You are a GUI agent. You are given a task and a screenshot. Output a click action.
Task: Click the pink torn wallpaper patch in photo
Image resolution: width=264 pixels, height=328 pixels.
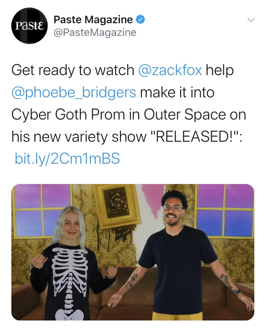point(153,197)
